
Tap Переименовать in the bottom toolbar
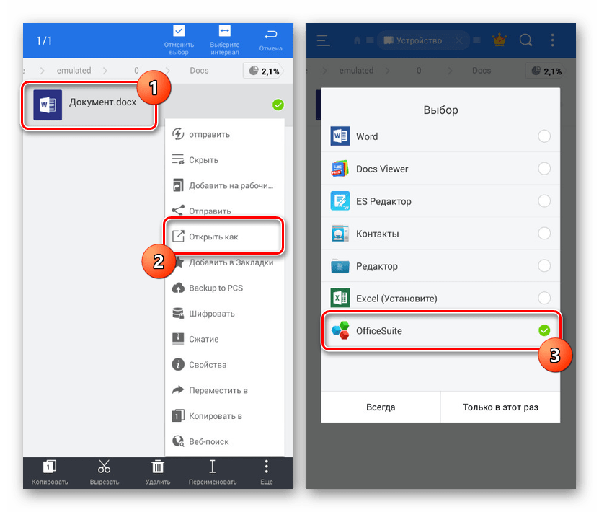point(213,472)
